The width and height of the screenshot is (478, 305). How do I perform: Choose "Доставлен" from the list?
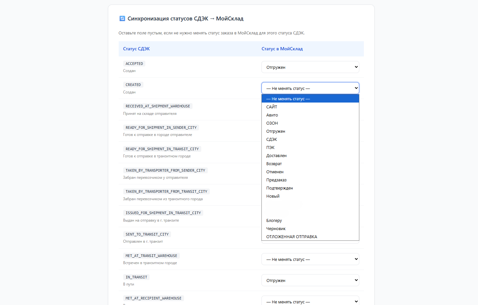click(x=310, y=155)
